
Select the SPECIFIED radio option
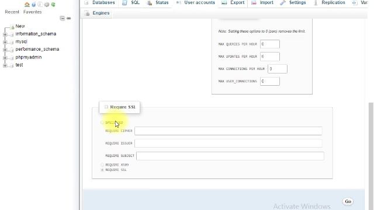tap(102, 123)
